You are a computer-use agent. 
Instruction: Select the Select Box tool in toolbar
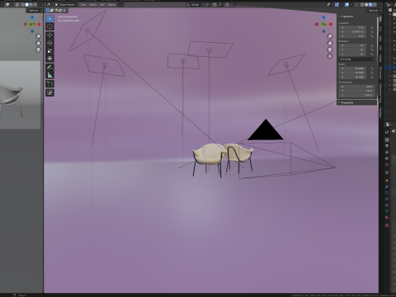click(49, 18)
